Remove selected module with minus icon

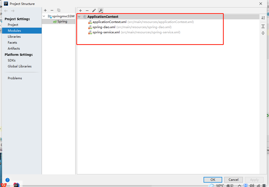pyautogui.click(x=52, y=10)
